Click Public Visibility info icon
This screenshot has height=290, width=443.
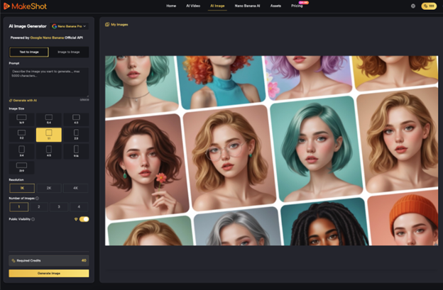tap(33, 219)
